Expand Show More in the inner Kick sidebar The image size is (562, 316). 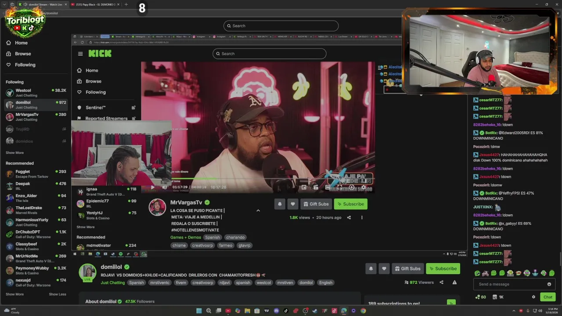(86, 227)
